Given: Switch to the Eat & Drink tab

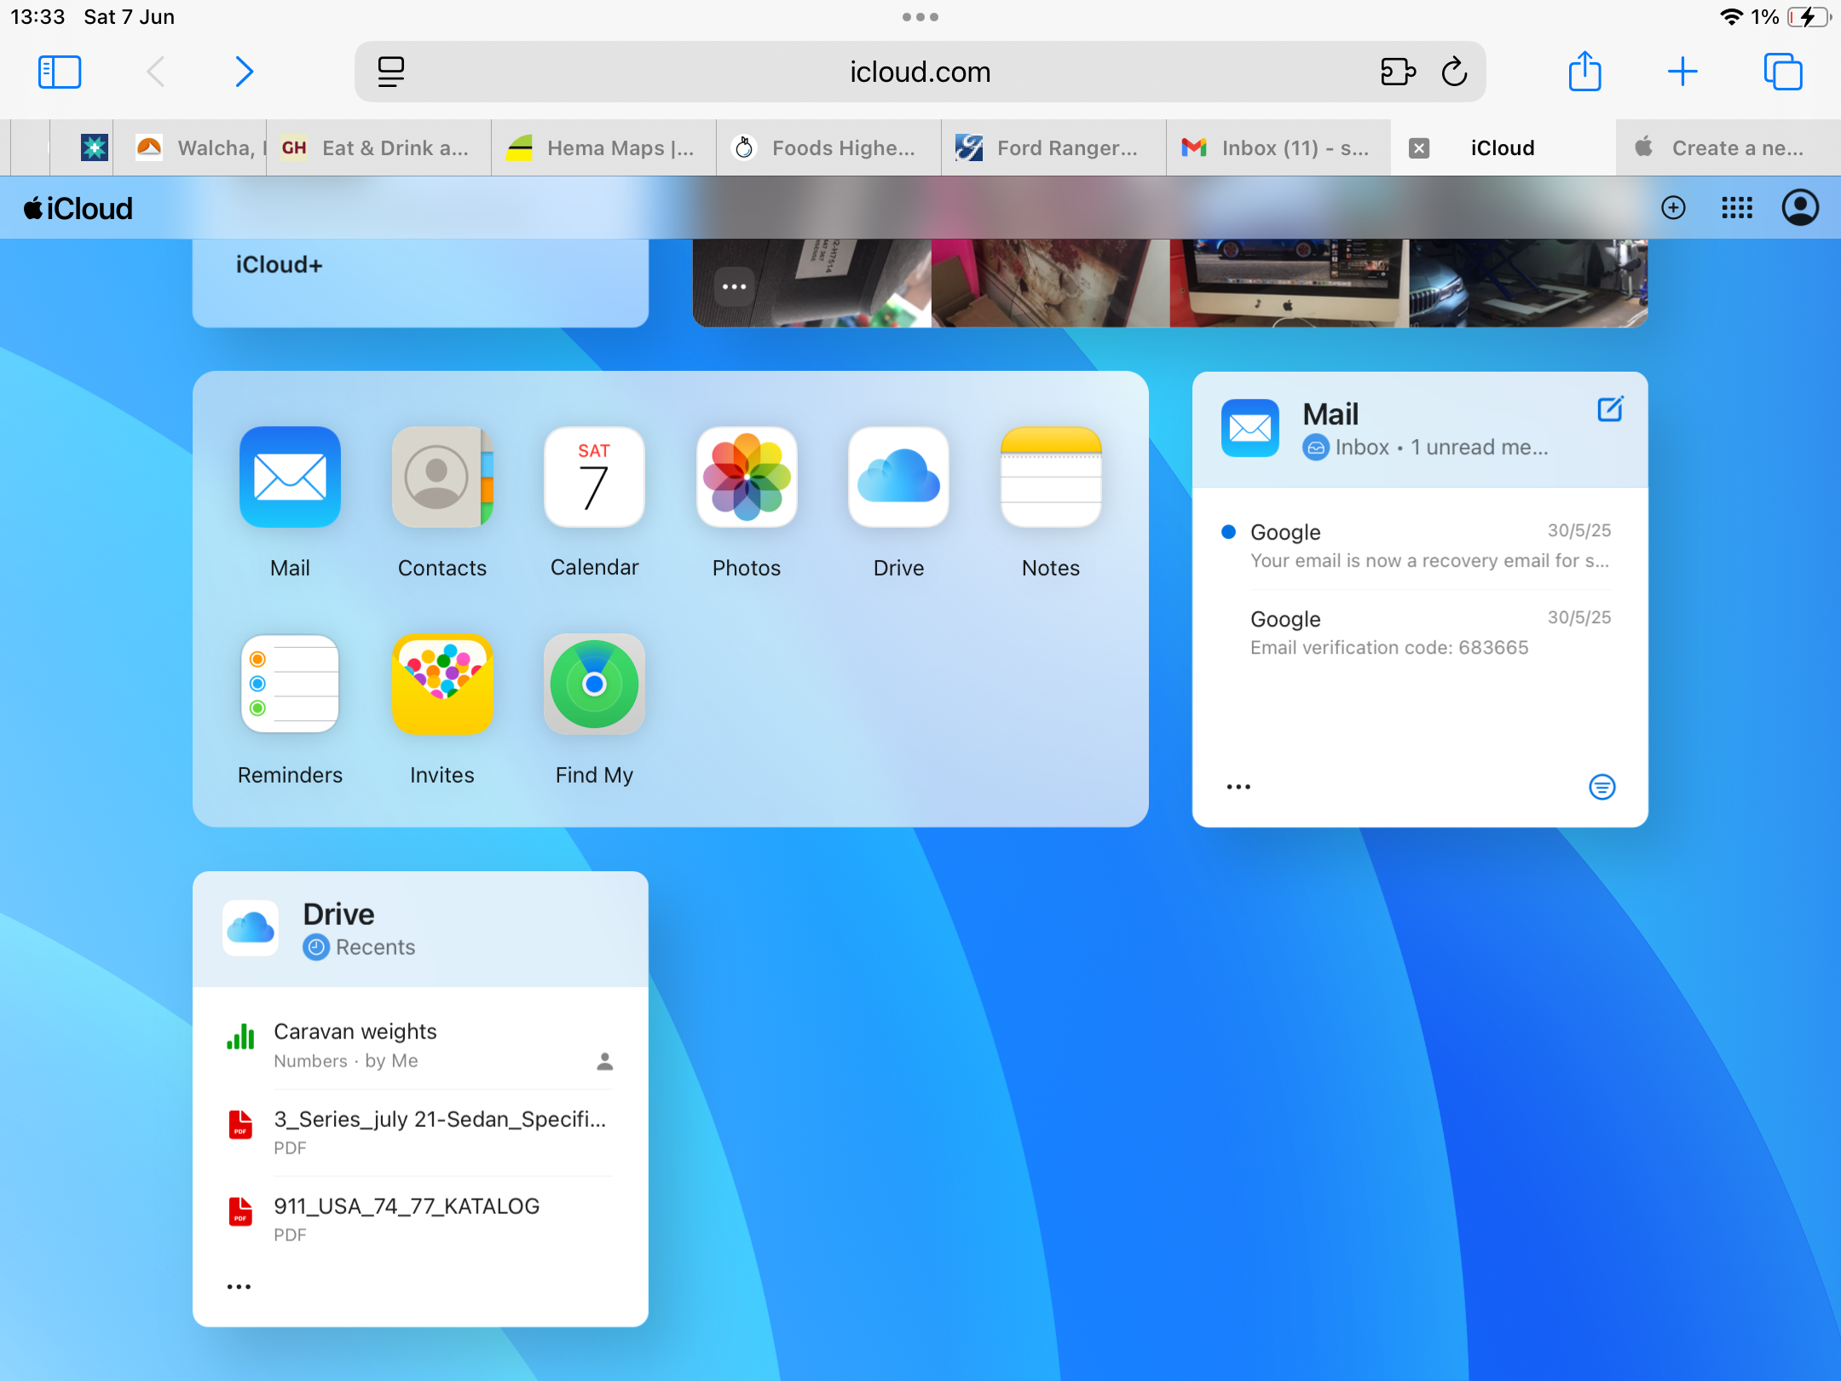Looking at the screenshot, I should 378,148.
